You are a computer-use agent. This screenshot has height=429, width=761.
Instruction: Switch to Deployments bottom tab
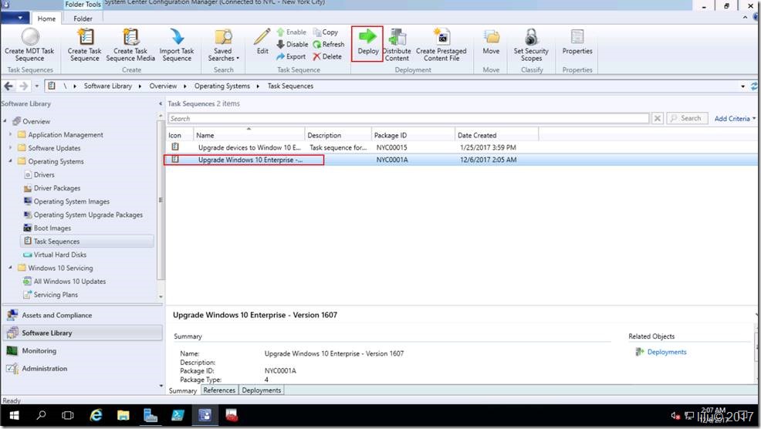pos(261,390)
